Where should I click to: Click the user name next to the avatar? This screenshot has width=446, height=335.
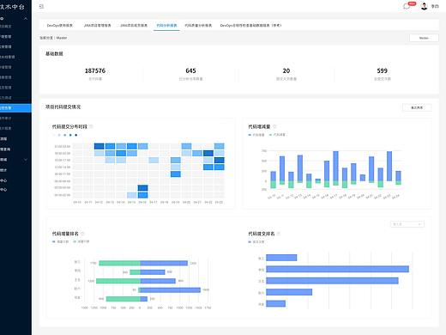[x=435, y=6]
